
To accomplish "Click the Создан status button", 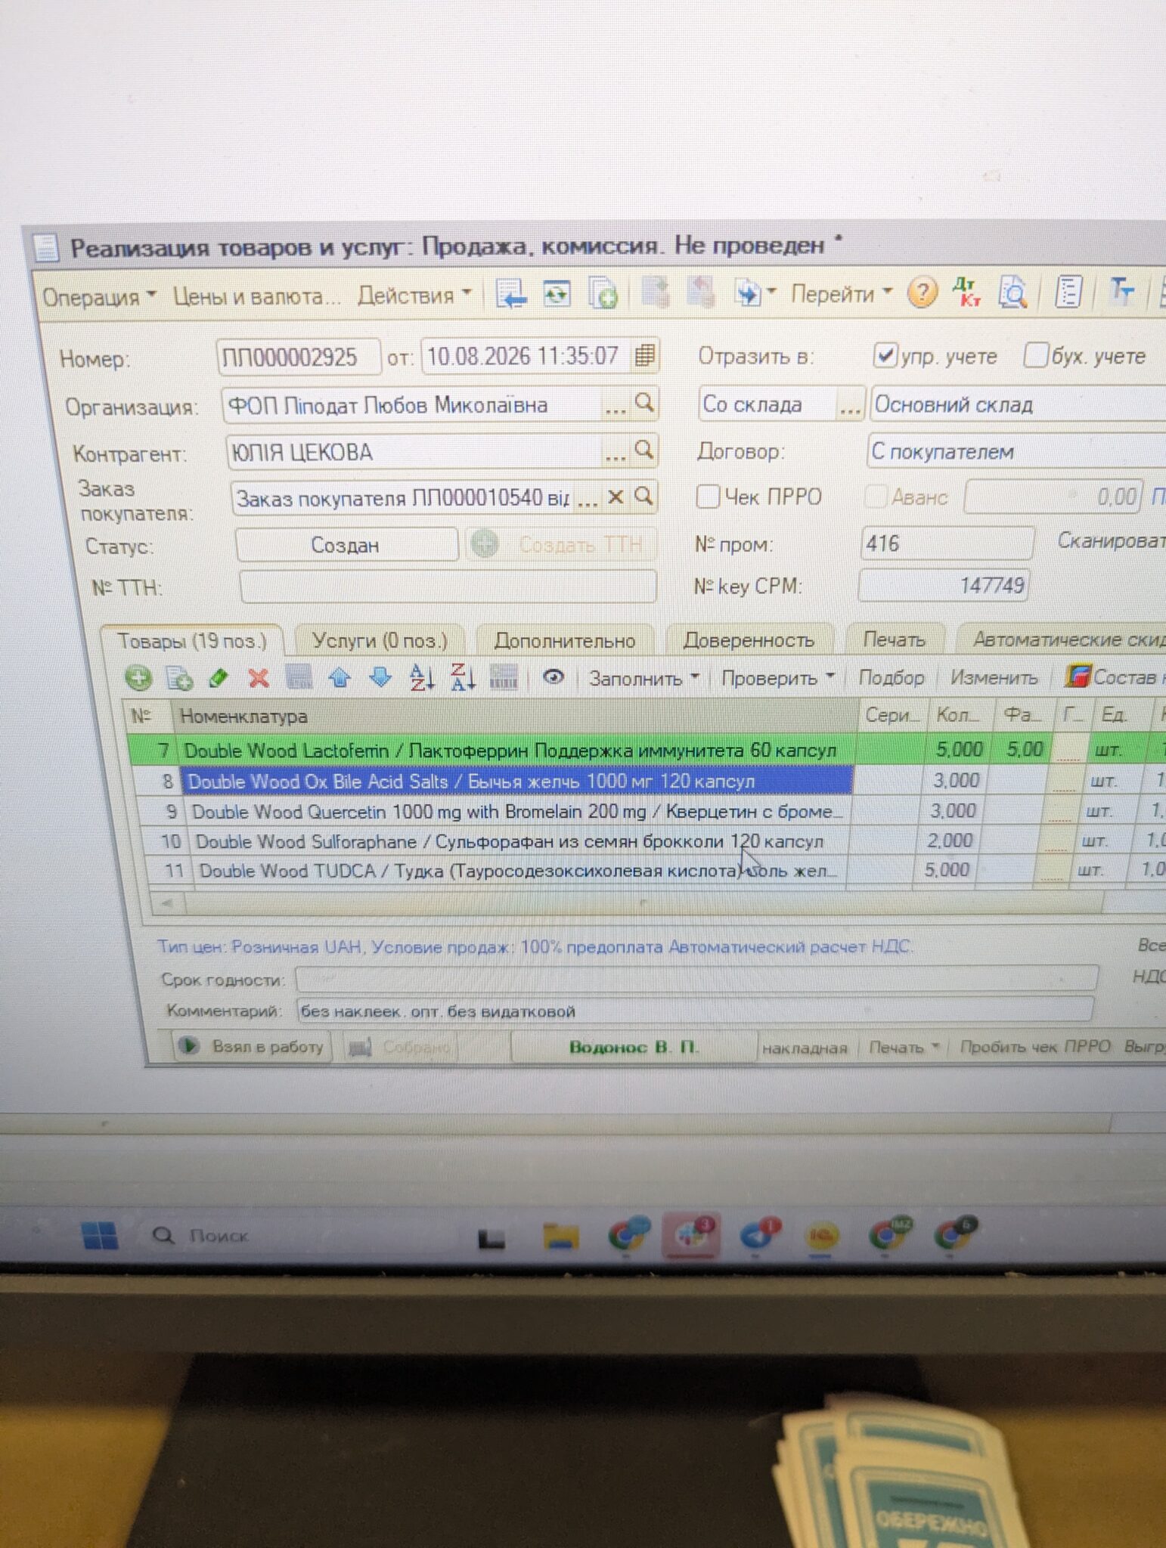I will 346,545.
